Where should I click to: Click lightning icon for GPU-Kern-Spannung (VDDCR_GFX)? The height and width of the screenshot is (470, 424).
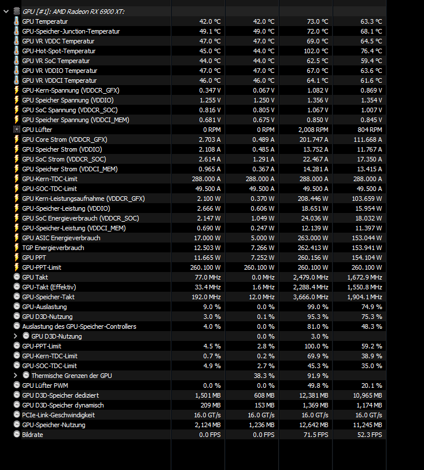pos(17,90)
